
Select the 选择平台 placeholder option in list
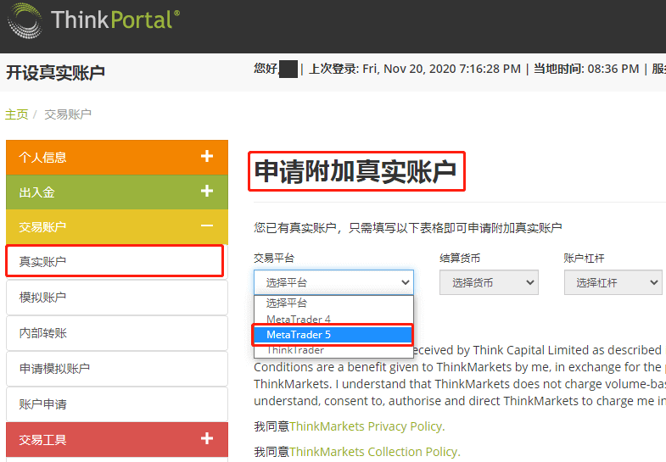[333, 303]
